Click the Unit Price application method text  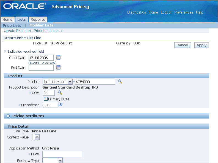[x=51, y=148]
